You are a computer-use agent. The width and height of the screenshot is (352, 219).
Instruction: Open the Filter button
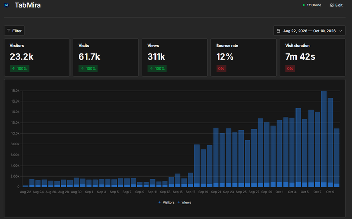[x=14, y=31]
